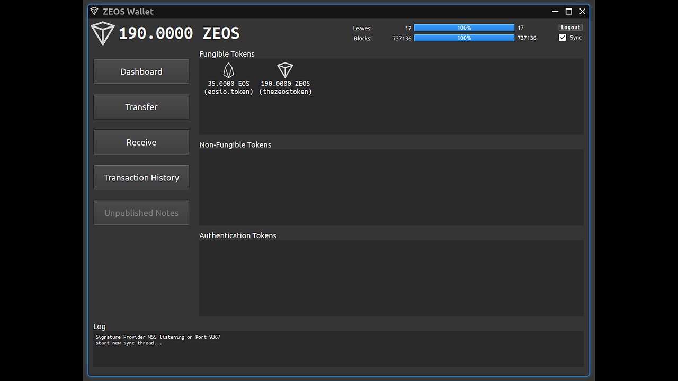678x381 pixels.
Task: Click the 'start new sync thread...' log line
Action: point(129,343)
